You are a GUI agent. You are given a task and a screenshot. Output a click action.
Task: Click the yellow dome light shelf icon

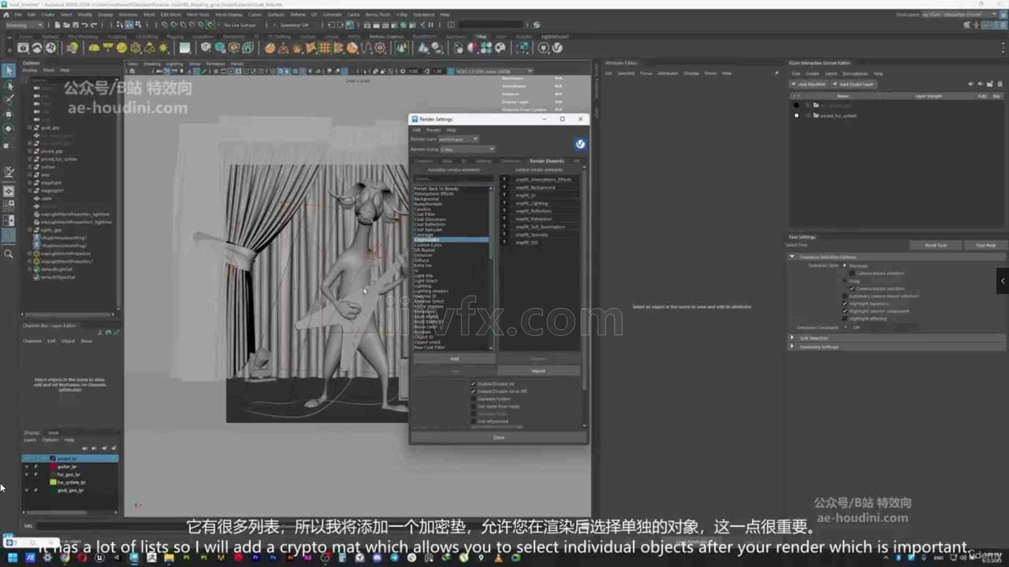tap(94, 49)
